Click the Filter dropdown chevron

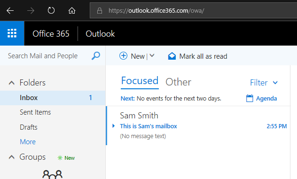click(275, 83)
